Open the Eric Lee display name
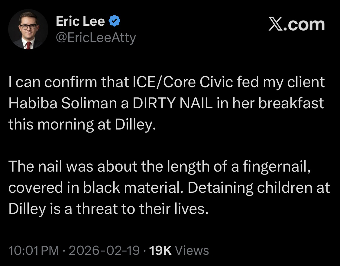Image resolution: width=340 pixels, height=266 pixels. 80,21
